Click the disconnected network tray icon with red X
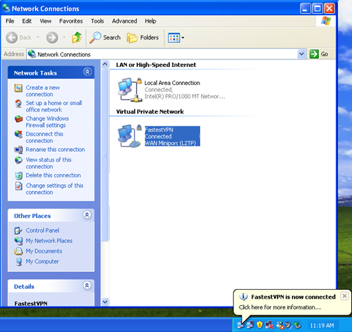The width and height of the screenshot is (352, 332). [x=269, y=325]
